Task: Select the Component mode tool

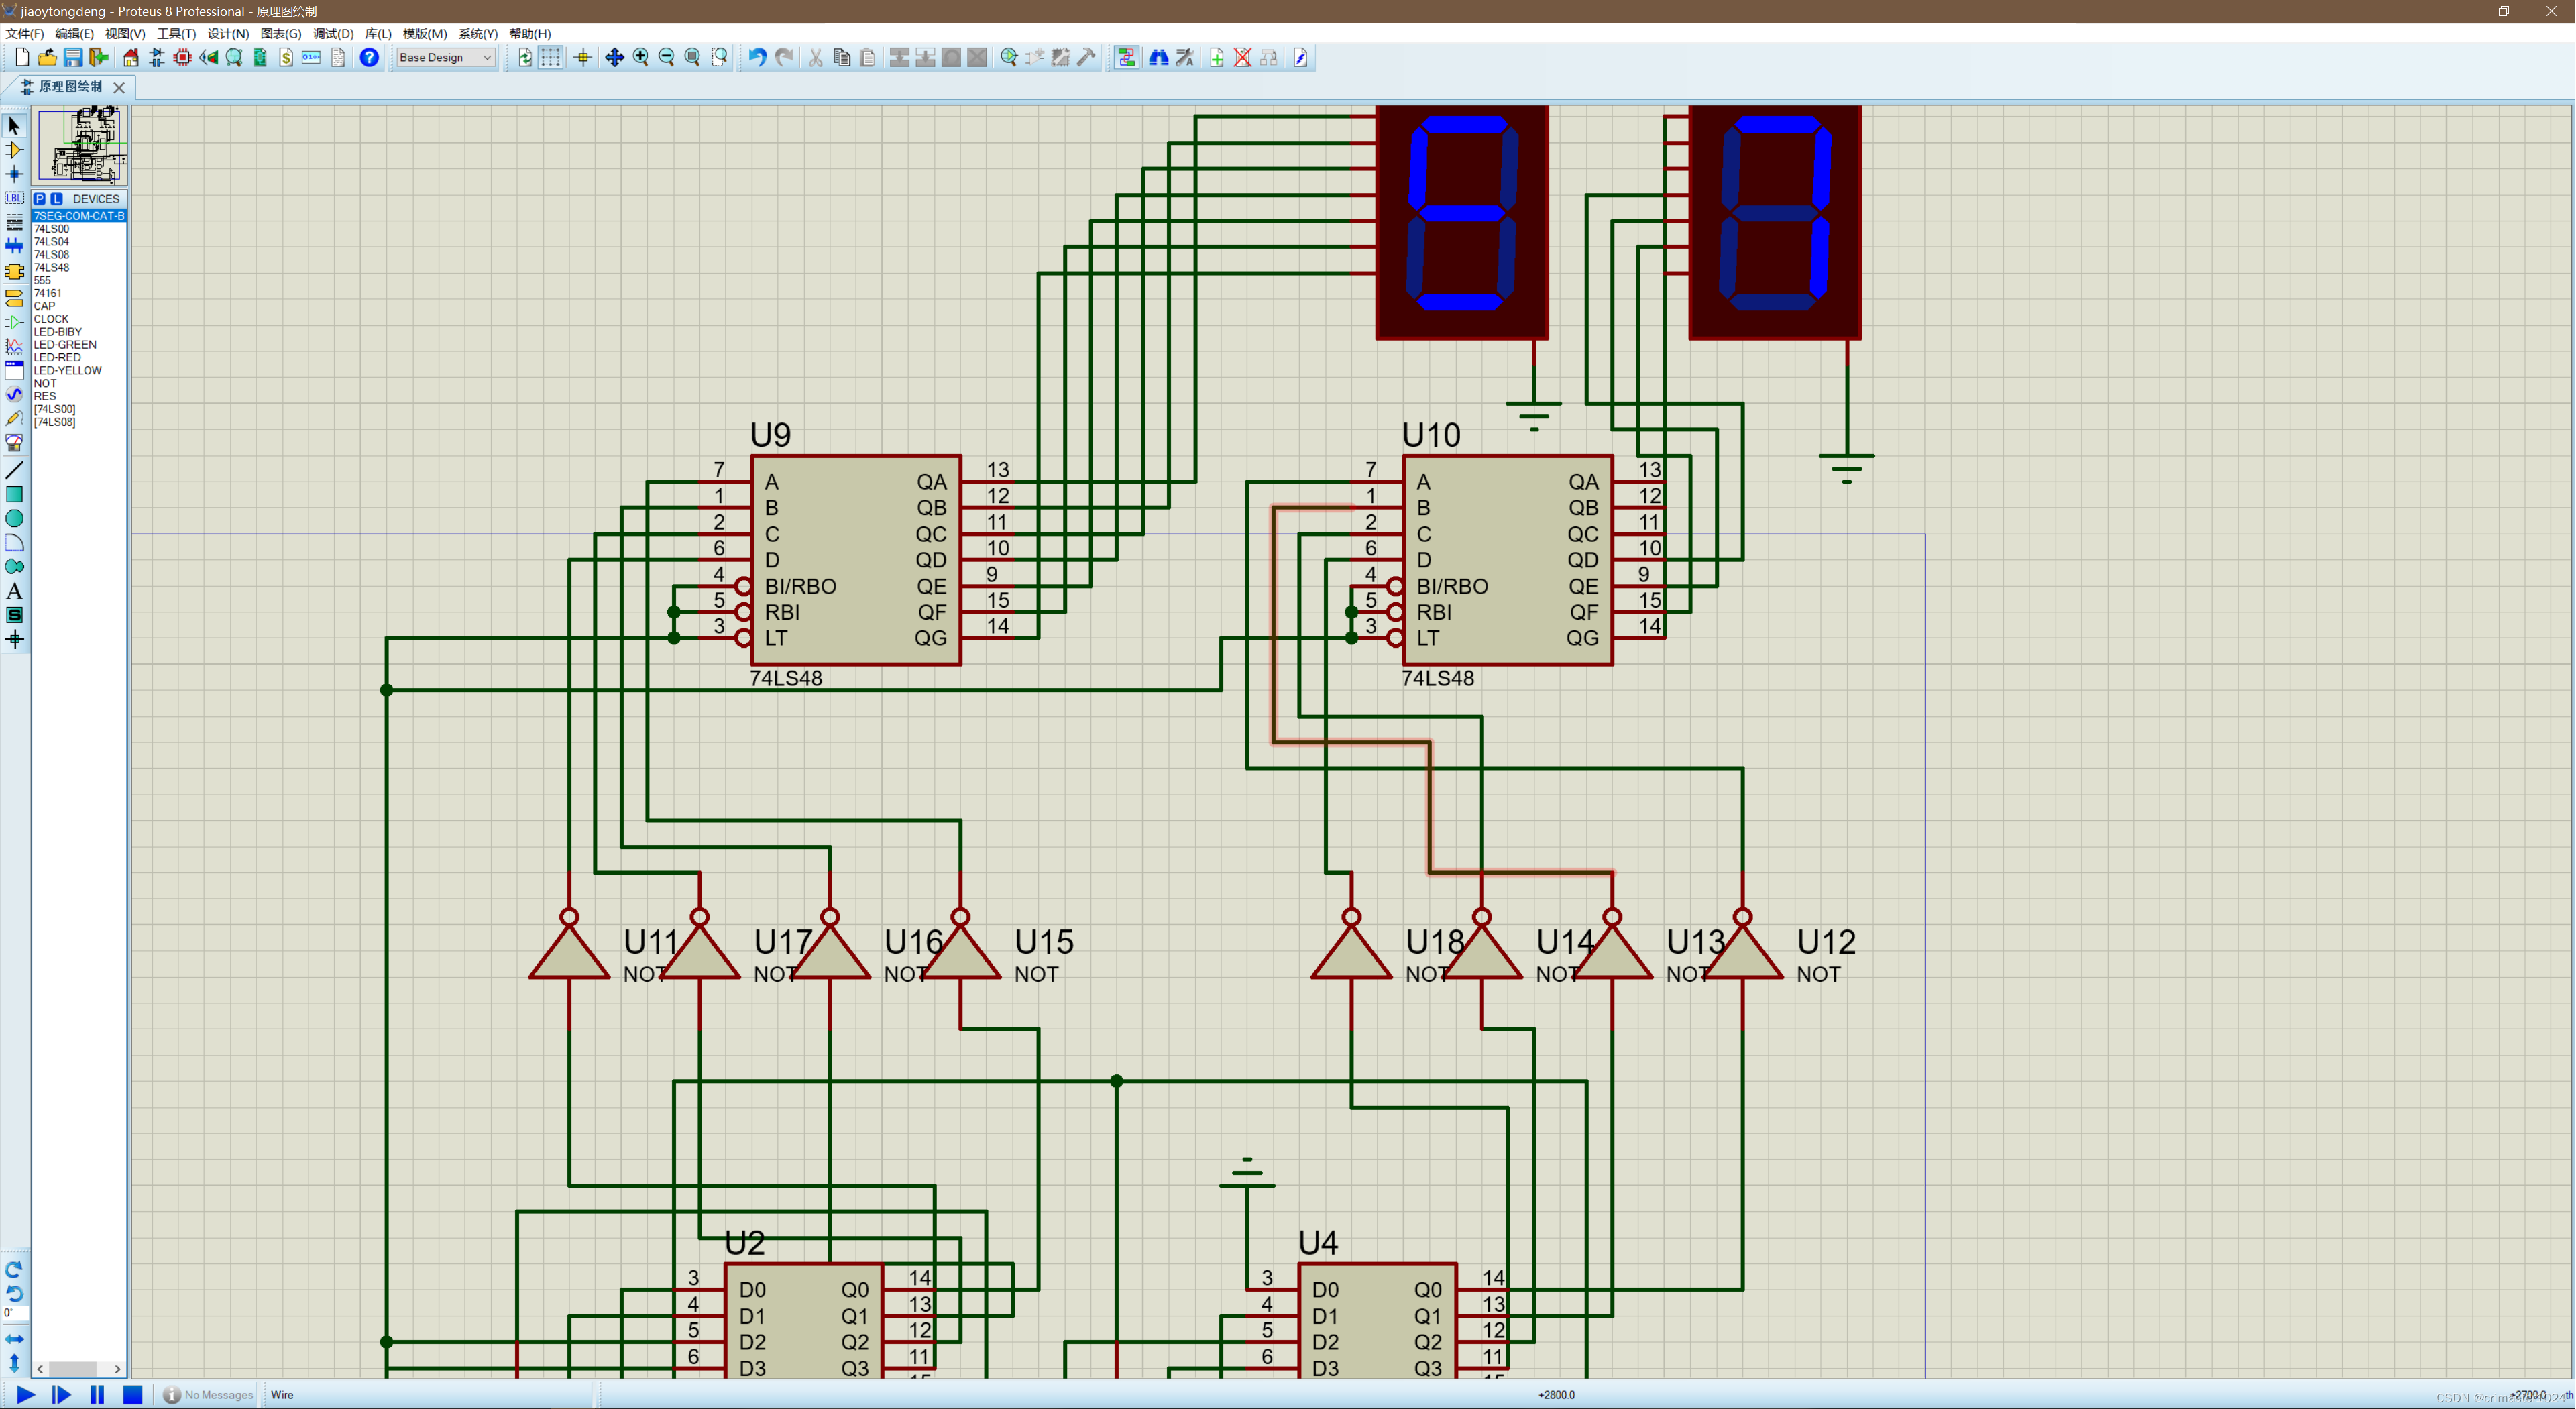Action: tap(14, 150)
